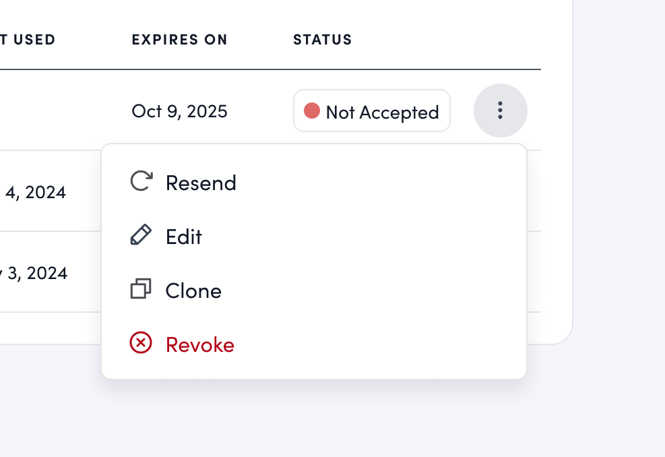Click the Clone overlapping squares icon
Image resolution: width=665 pixels, height=457 pixels.
tap(141, 290)
